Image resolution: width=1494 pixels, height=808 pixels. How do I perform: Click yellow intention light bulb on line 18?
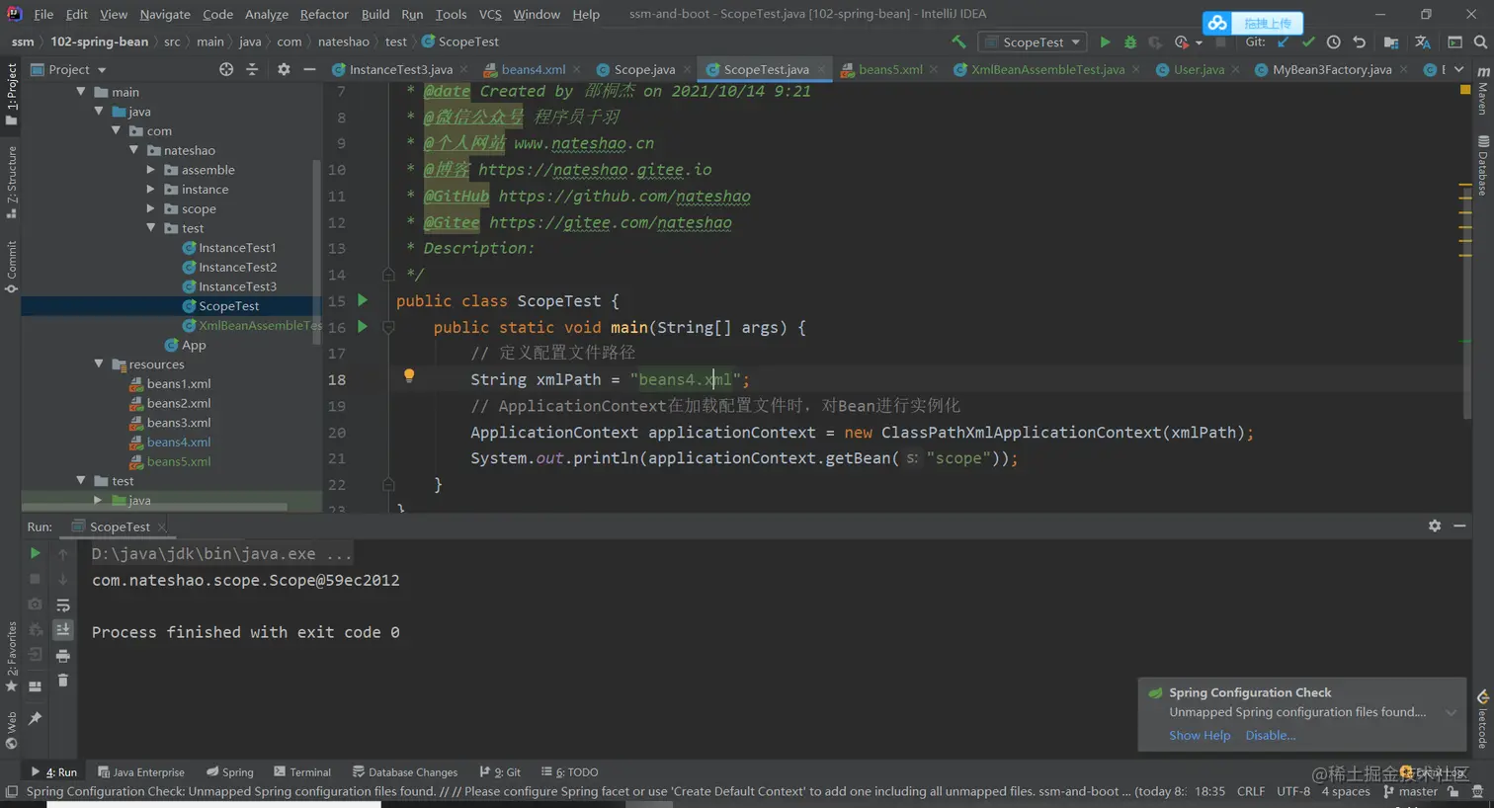[x=409, y=375]
